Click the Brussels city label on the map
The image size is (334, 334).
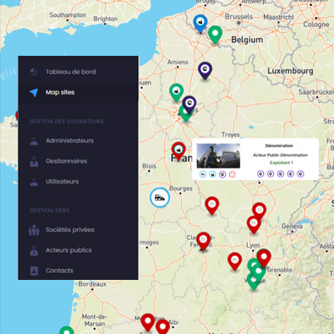[x=238, y=16]
